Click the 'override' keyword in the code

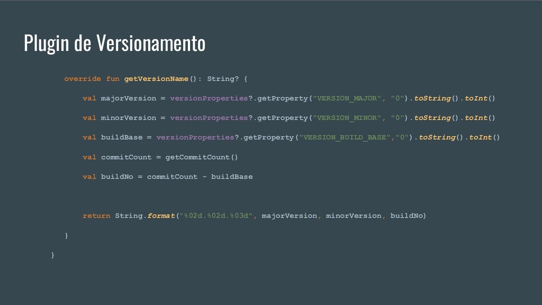(x=83, y=79)
